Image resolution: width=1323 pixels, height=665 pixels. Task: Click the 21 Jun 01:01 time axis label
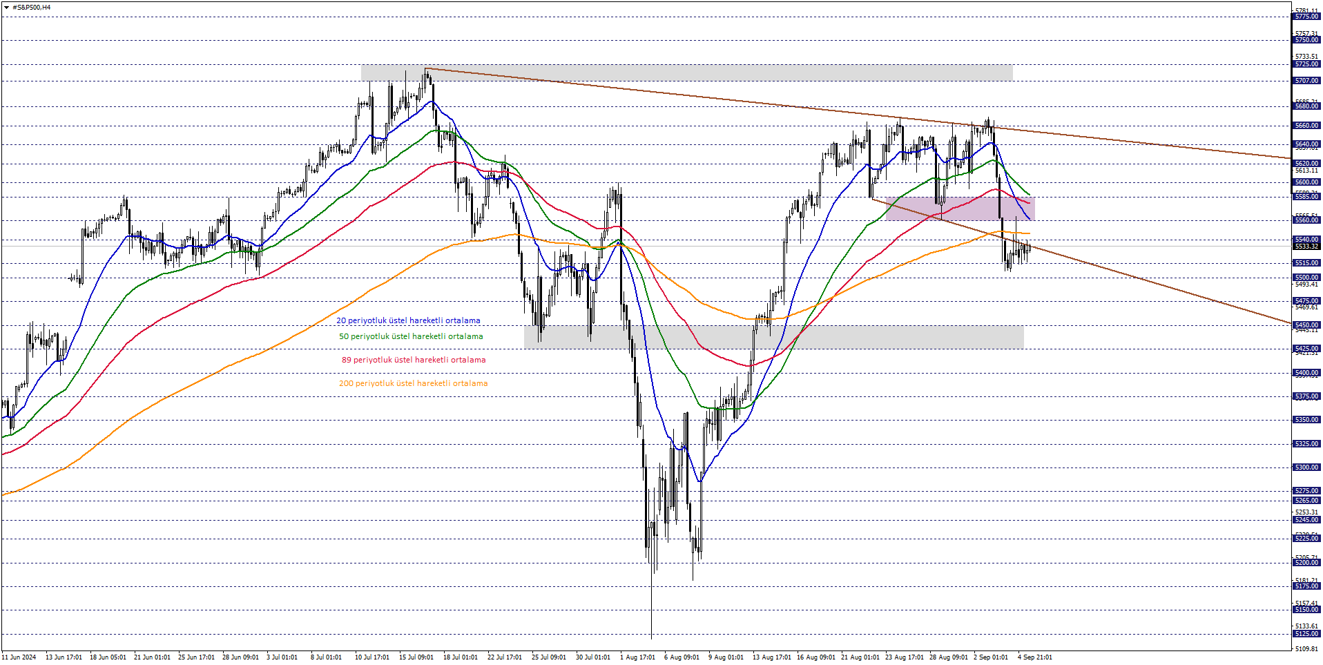tap(152, 657)
